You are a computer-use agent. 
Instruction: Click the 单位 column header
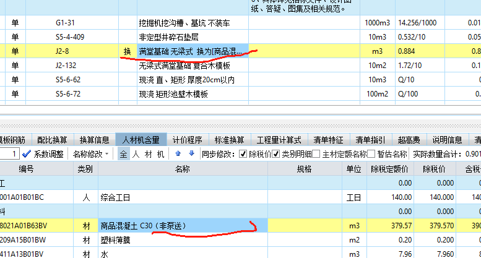click(x=354, y=169)
